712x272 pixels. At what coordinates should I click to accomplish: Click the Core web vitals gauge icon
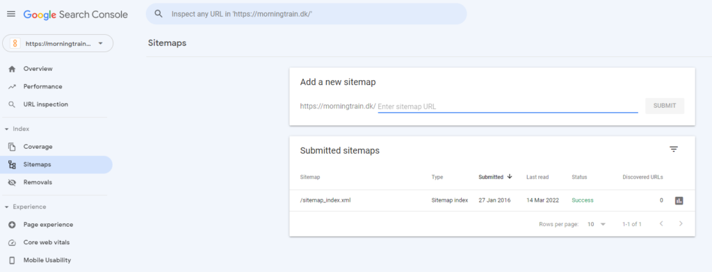tap(13, 243)
